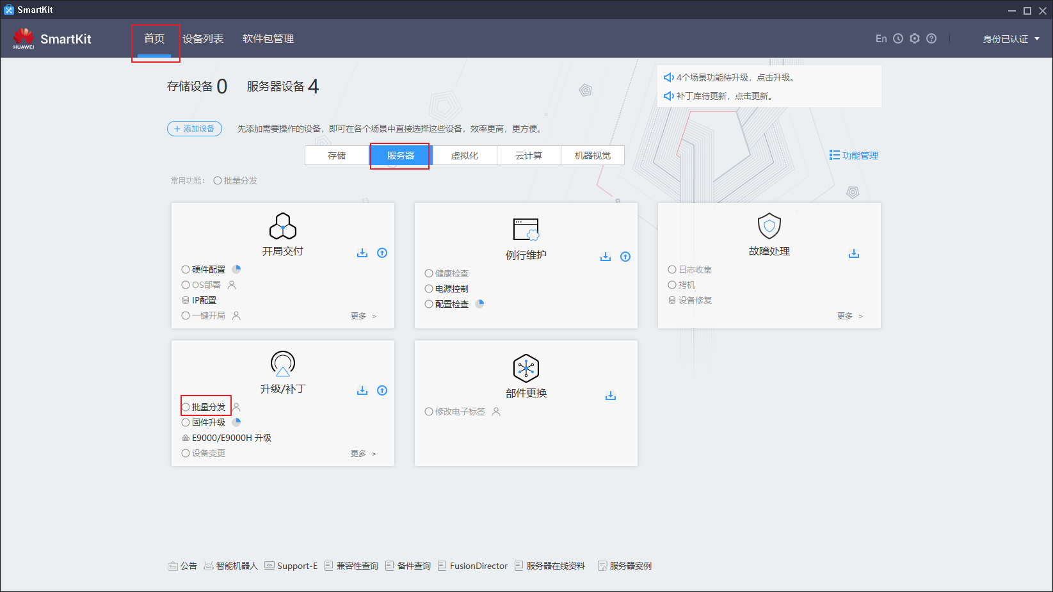Select 配置检查 function
Image resolution: width=1053 pixels, height=592 pixels.
[x=447, y=304]
